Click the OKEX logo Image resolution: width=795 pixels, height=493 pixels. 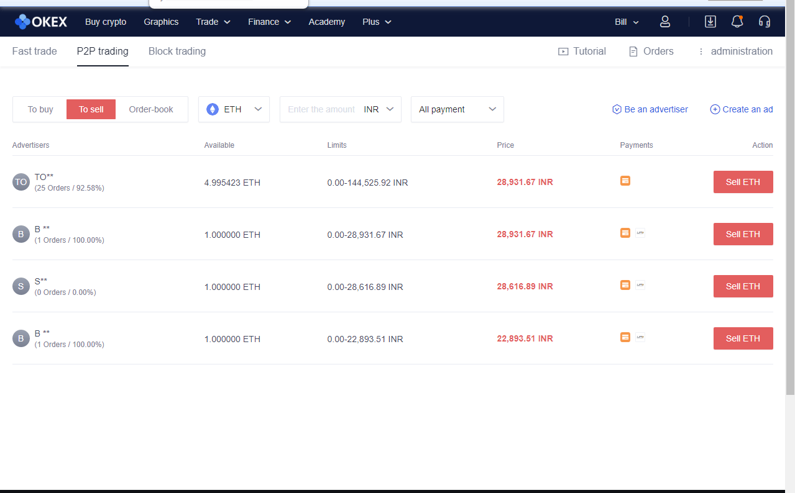[40, 22]
